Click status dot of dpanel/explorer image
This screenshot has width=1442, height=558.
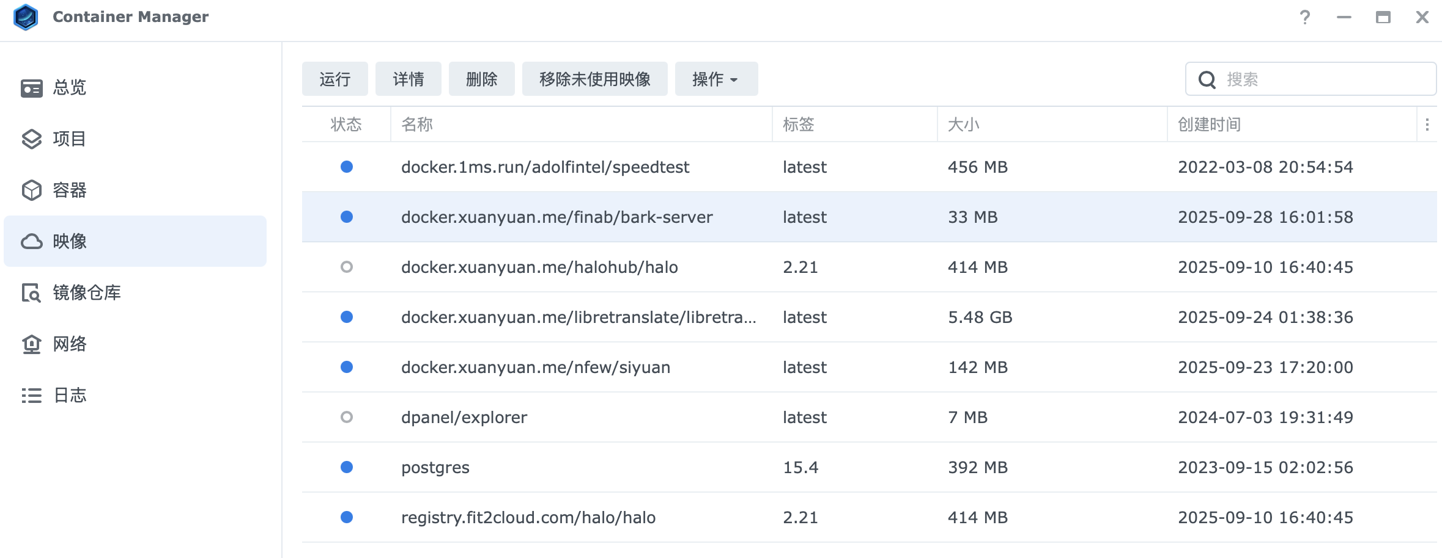point(347,418)
